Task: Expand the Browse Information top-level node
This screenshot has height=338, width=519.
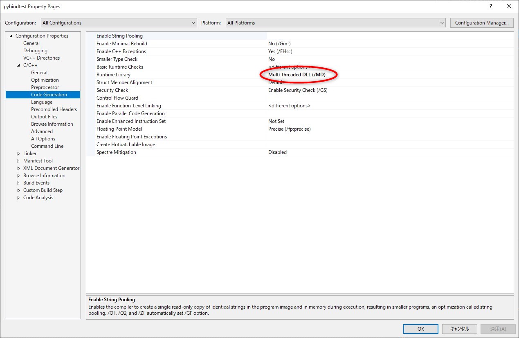Action: [19, 176]
